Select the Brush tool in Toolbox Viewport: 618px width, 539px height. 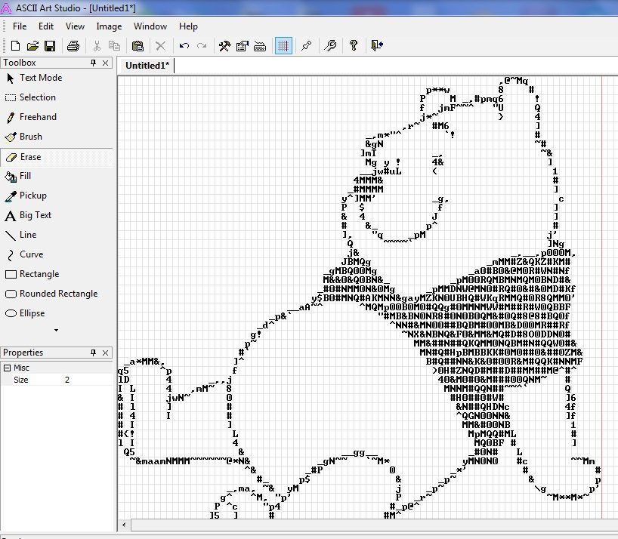(30, 137)
